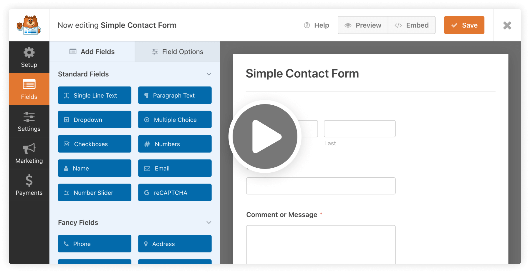Add a Number Slider field
This screenshot has height=273, width=530.
94,192
